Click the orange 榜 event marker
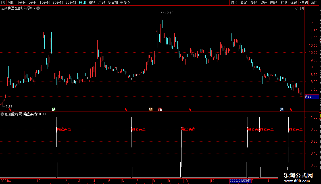This screenshot has width=321, height=184. pyautogui.click(x=151, y=110)
